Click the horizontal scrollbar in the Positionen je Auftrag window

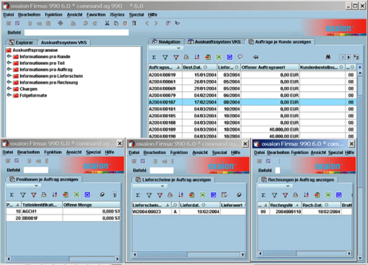pos(63,259)
